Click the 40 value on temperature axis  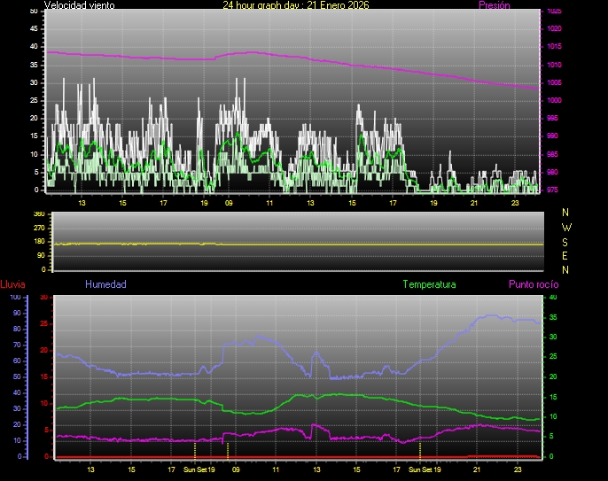553,298
